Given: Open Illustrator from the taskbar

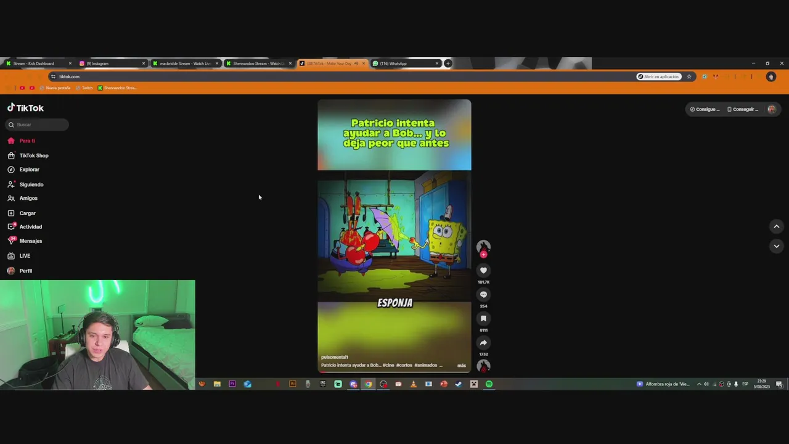Looking at the screenshot, I should [x=293, y=384].
